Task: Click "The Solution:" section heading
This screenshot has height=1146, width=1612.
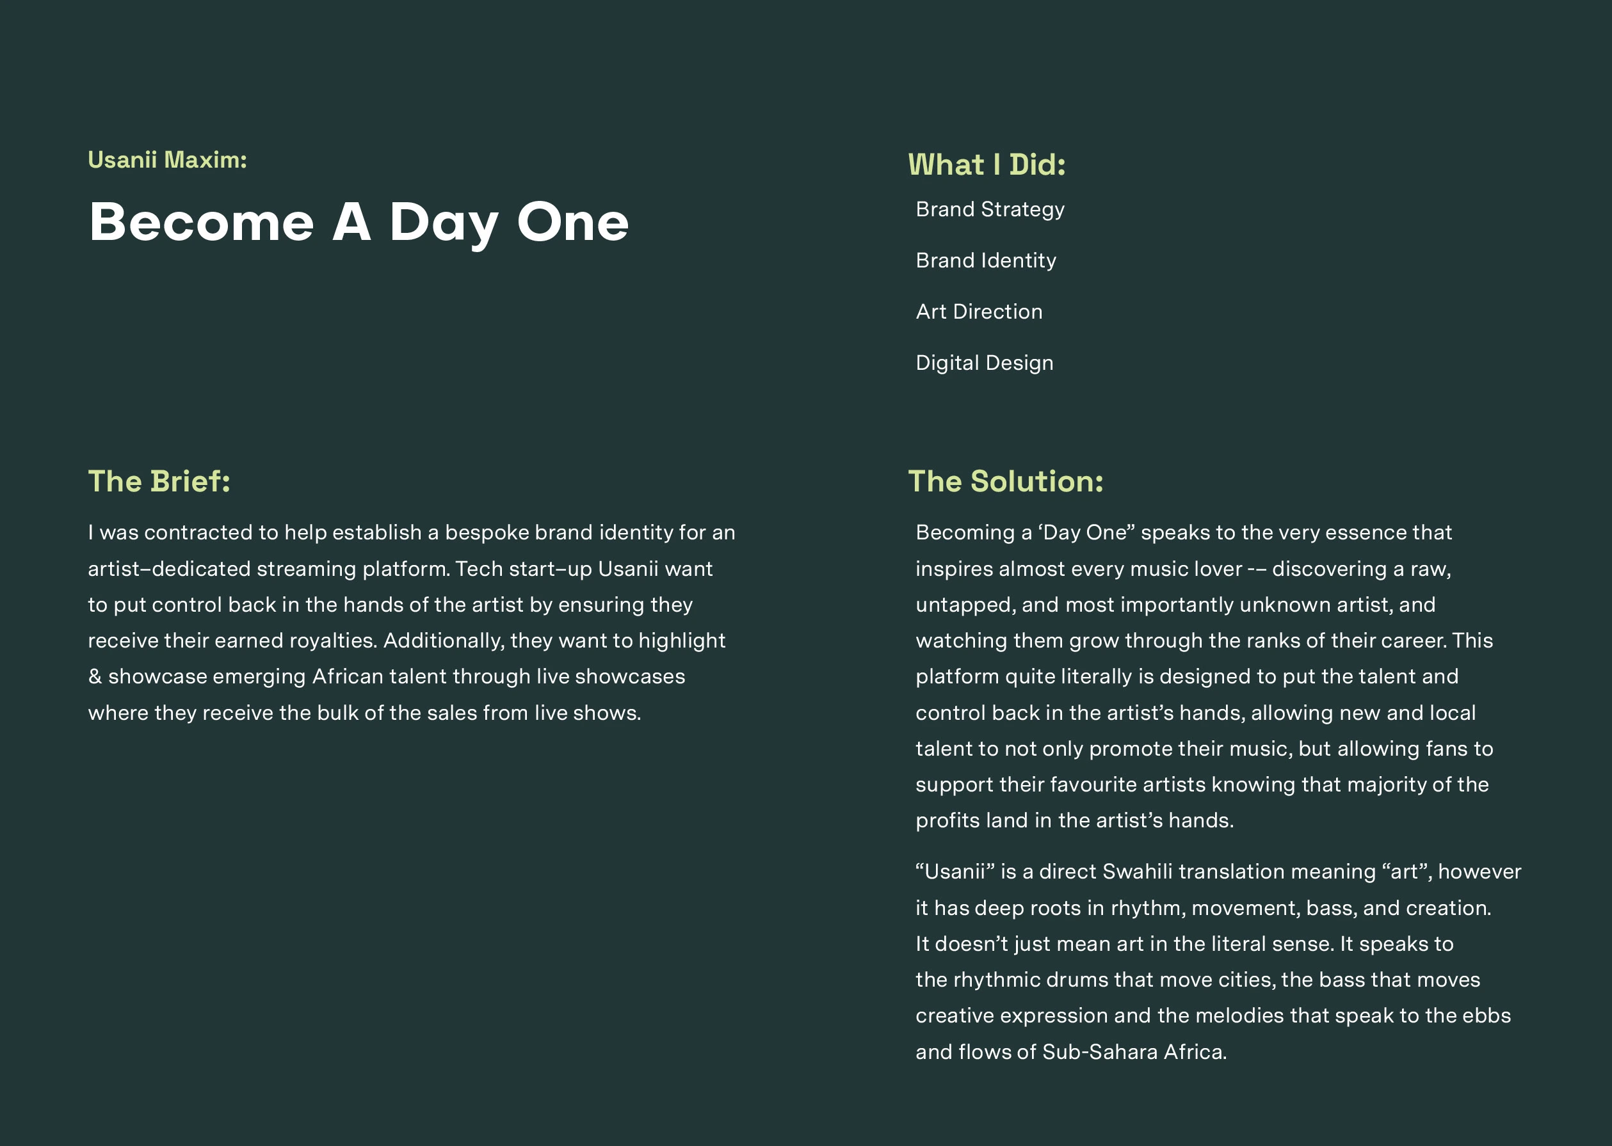Action: (x=1006, y=482)
